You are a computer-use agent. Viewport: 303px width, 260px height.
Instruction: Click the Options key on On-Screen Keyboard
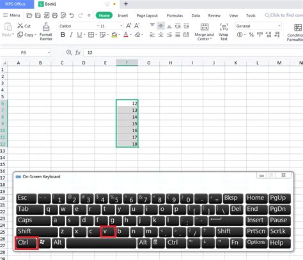coord(256,243)
